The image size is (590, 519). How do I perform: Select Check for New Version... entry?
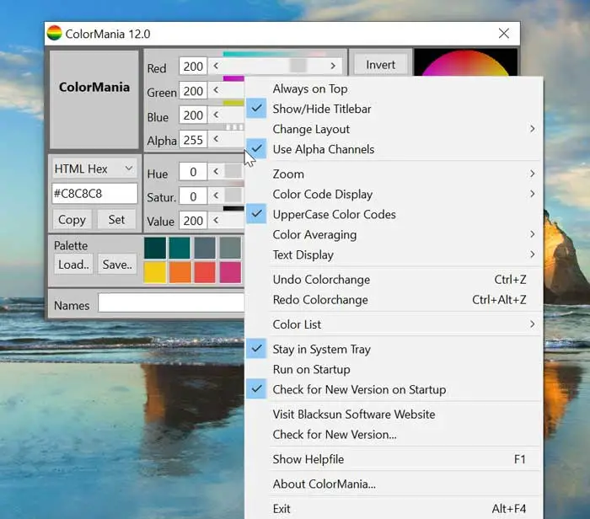pyautogui.click(x=394, y=435)
